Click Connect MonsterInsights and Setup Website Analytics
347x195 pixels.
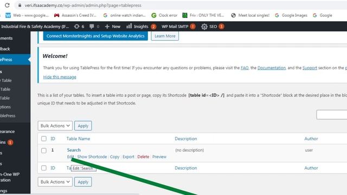coord(95,36)
